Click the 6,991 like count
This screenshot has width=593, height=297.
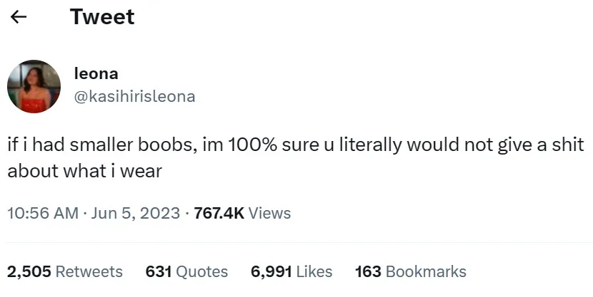click(x=271, y=271)
